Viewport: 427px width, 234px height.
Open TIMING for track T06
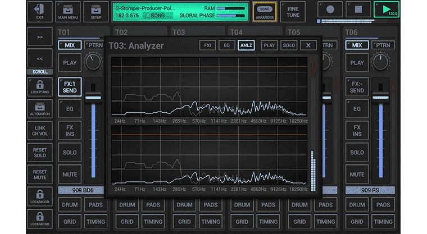383,222
